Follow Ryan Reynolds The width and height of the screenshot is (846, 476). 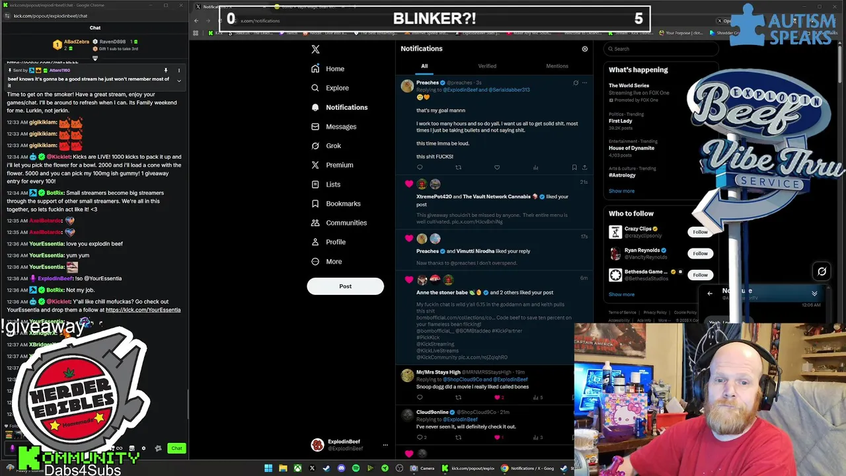point(700,253)
